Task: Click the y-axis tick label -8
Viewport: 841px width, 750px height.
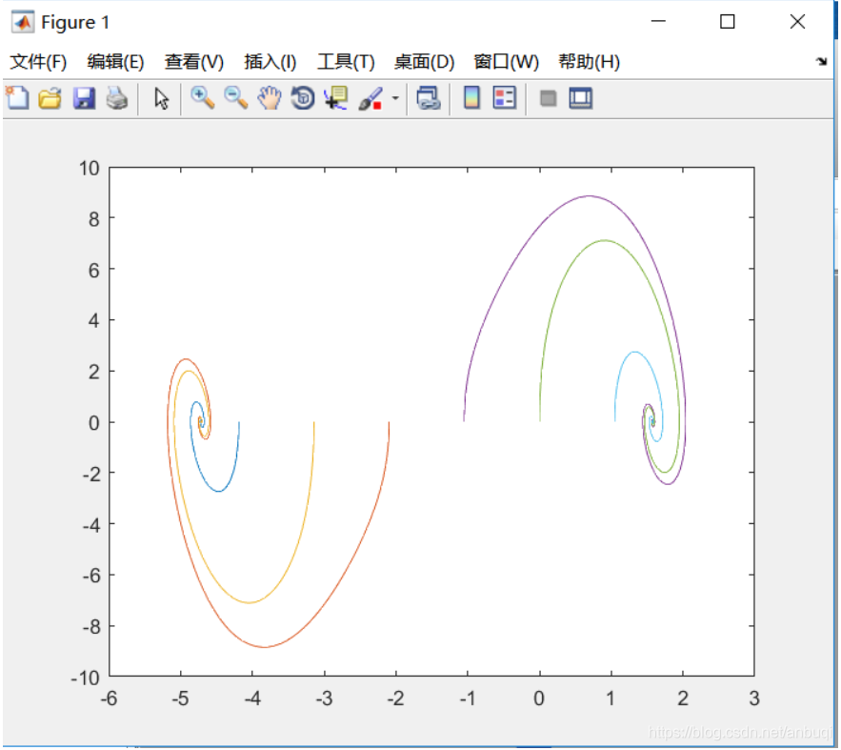Action: point(91,627)
